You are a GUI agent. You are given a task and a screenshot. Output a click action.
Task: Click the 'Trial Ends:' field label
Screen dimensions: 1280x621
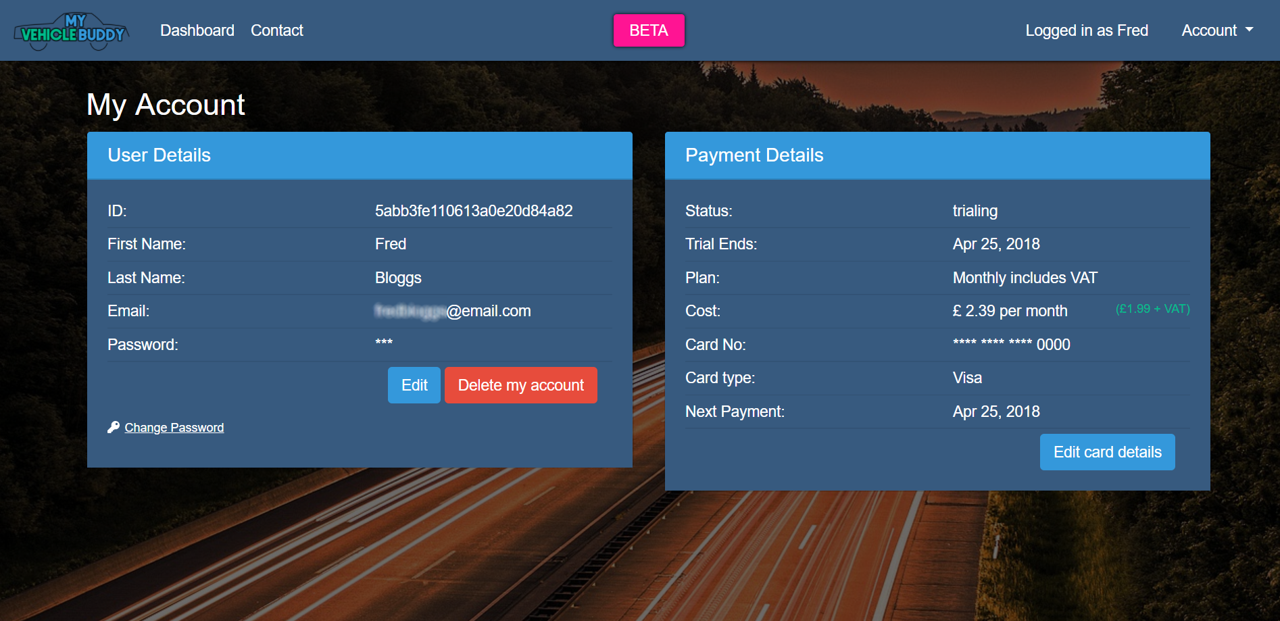click(721, 244)
